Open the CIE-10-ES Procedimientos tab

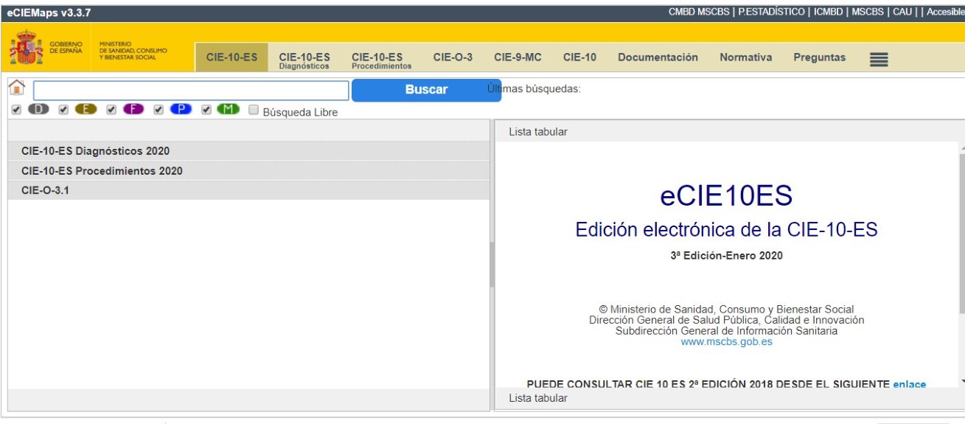tap(382, 60)
